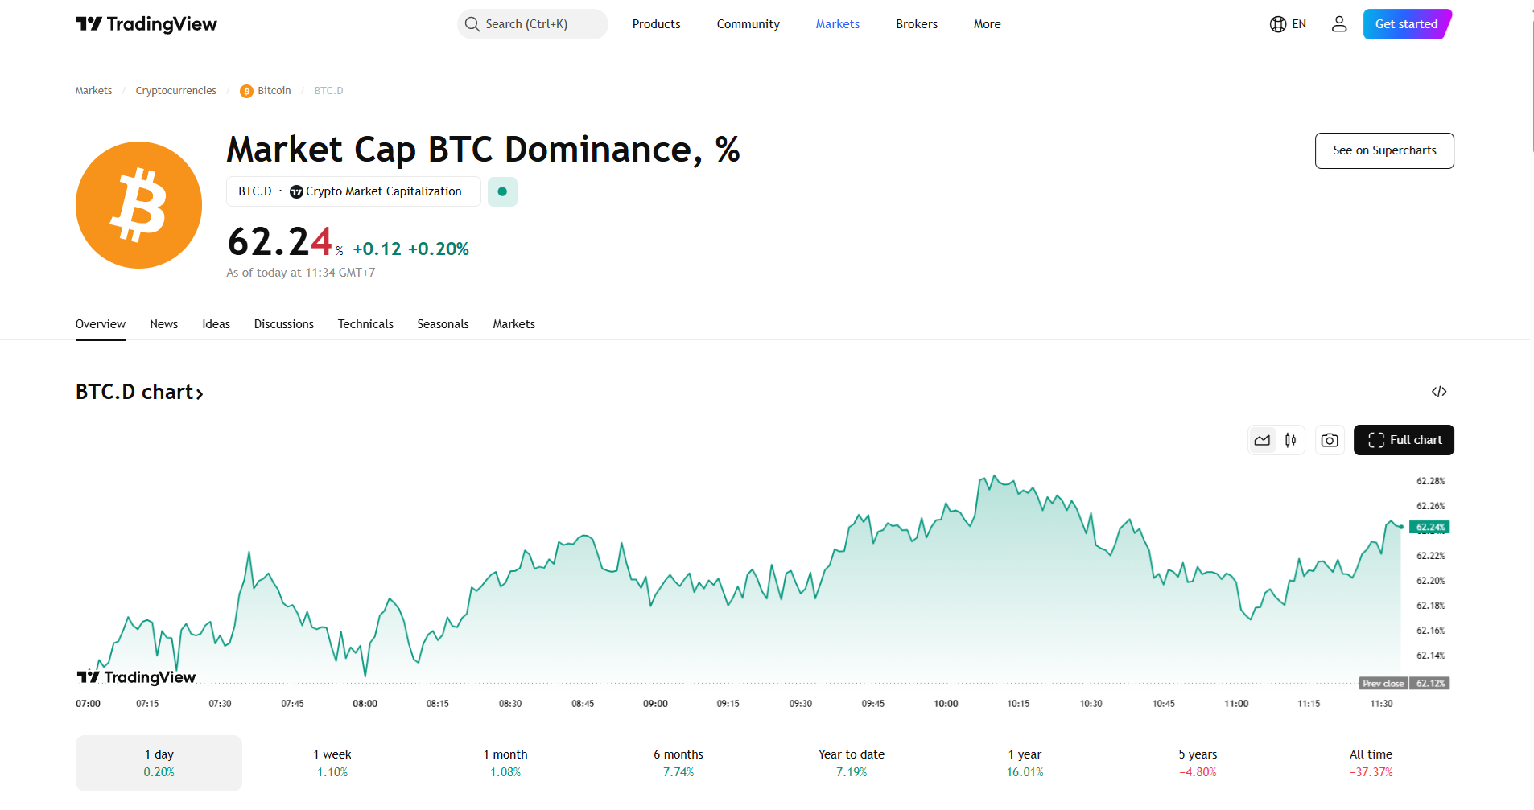Go to Bitcoin breadcrumb link
The image size is (1534, 810).
click(x=266, y=91)
